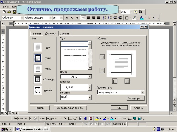The height and width of the screenshot is (132, 177).
Task: Click the RU language indicator
Action: tap(158, 129)
